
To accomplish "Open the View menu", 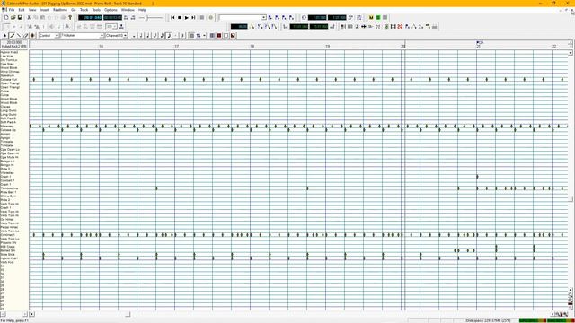I will click(x=32, y=10).
